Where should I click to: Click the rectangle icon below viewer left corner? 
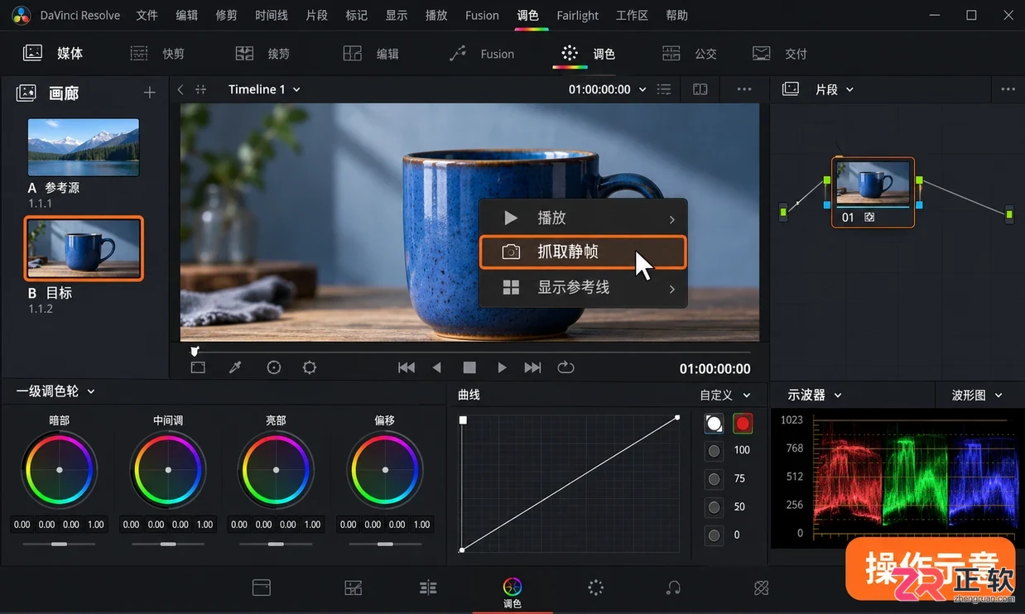[198, 367]
